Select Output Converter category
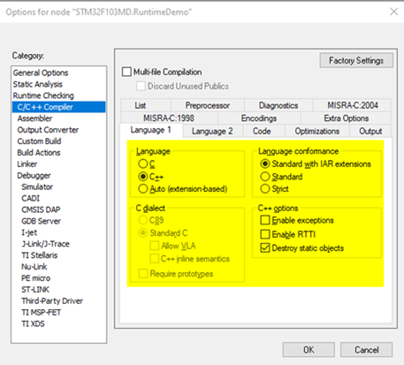Viewport: 404px width, 365px height. point(58,130)
